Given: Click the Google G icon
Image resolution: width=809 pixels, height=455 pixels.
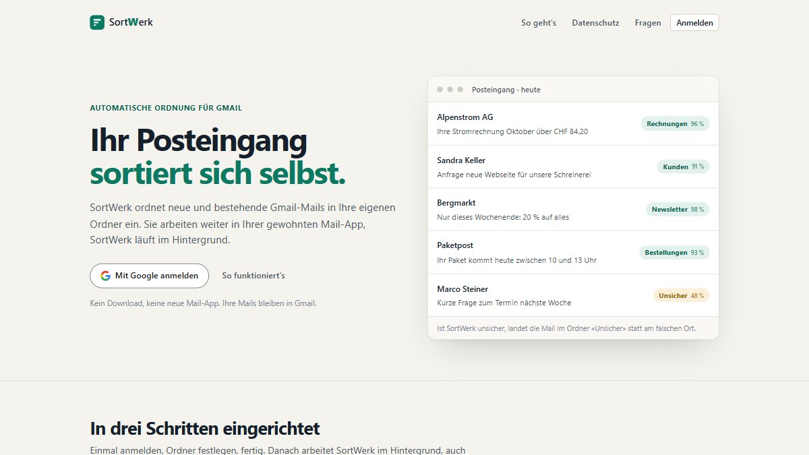Looking at the screenshot, I should coord(105,276).
